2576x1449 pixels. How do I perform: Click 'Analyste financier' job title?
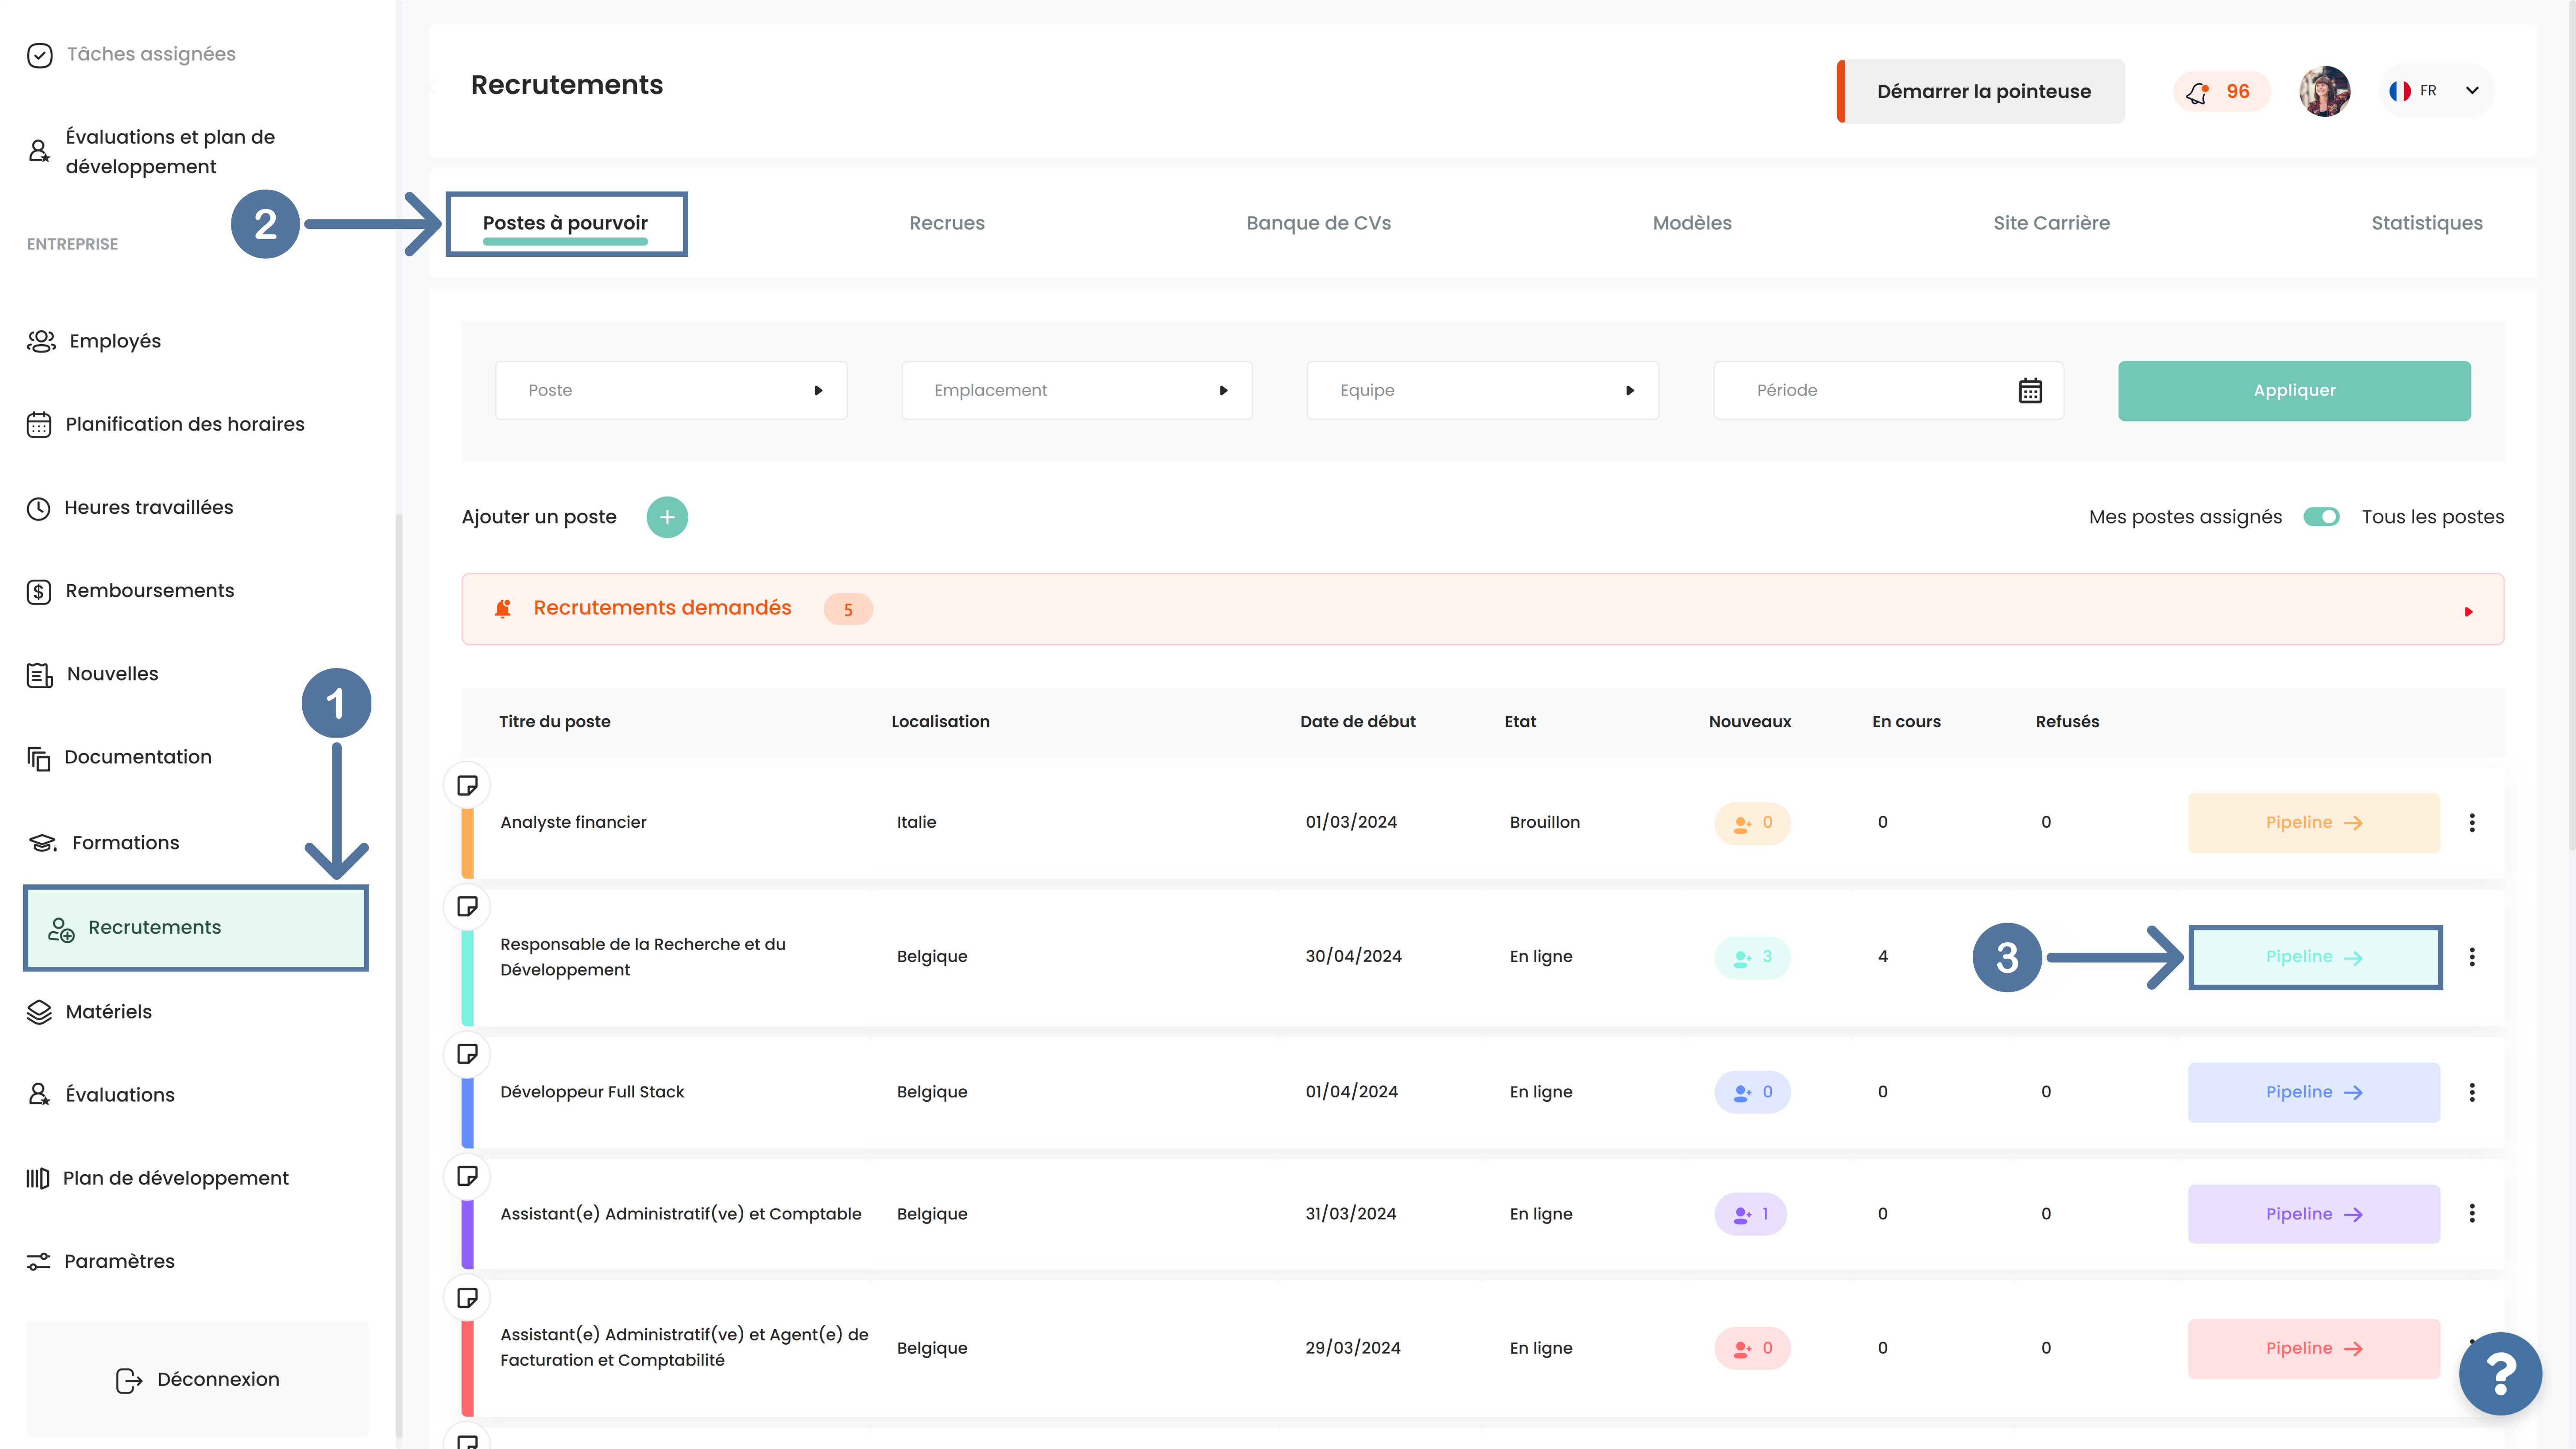[573, 822]
